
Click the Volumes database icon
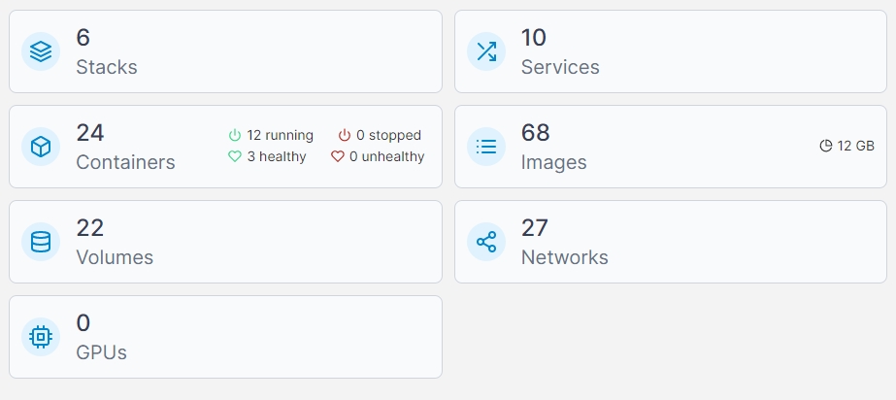(41, 242)
